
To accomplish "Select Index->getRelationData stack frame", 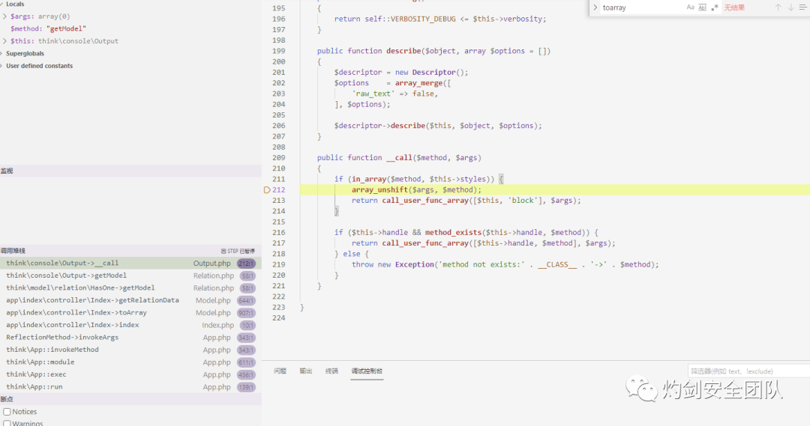I will [x=130, y=300].
